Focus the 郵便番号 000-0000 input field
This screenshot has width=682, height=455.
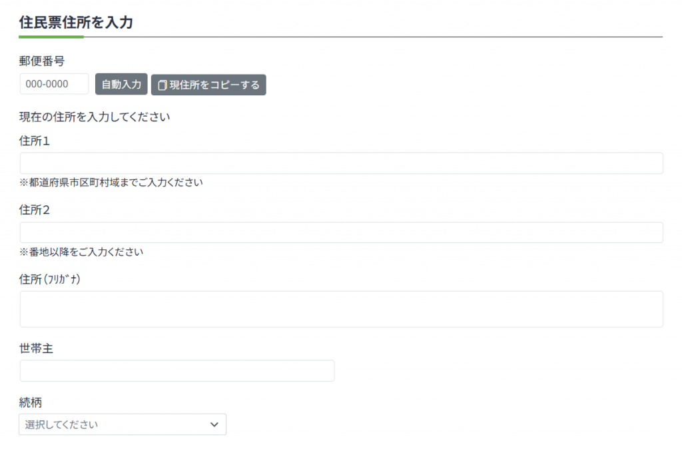(x=54, y=84)
